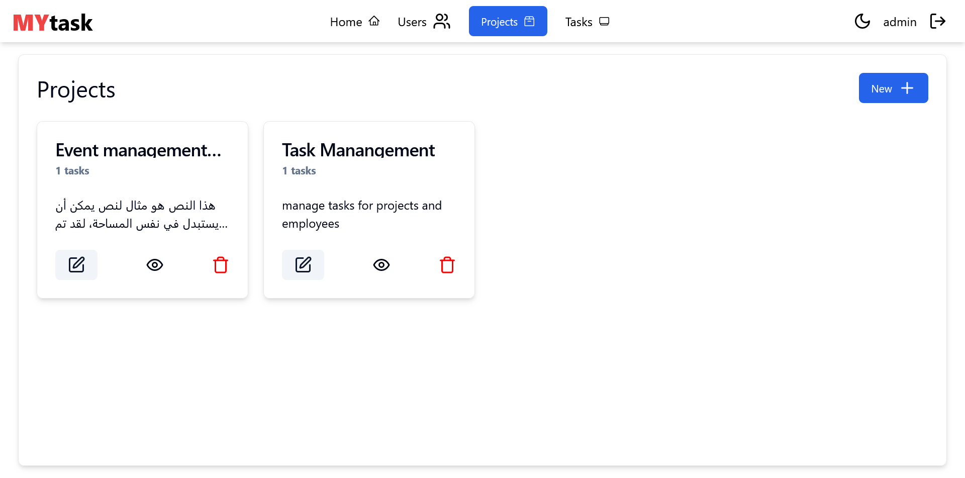Click the admin username label
Image resolution: width=965 pixels, height=478 pixels.
coord(900,22)
